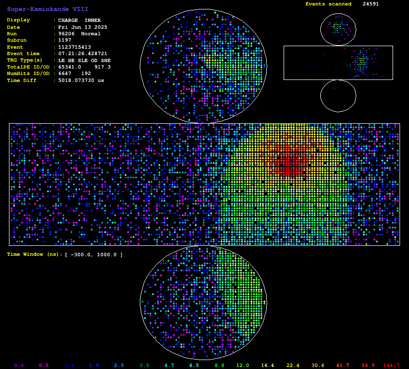Open the outer detector top cap thumbnail
The width and height of the screenshot is (409, 369).
pos(338,29)
